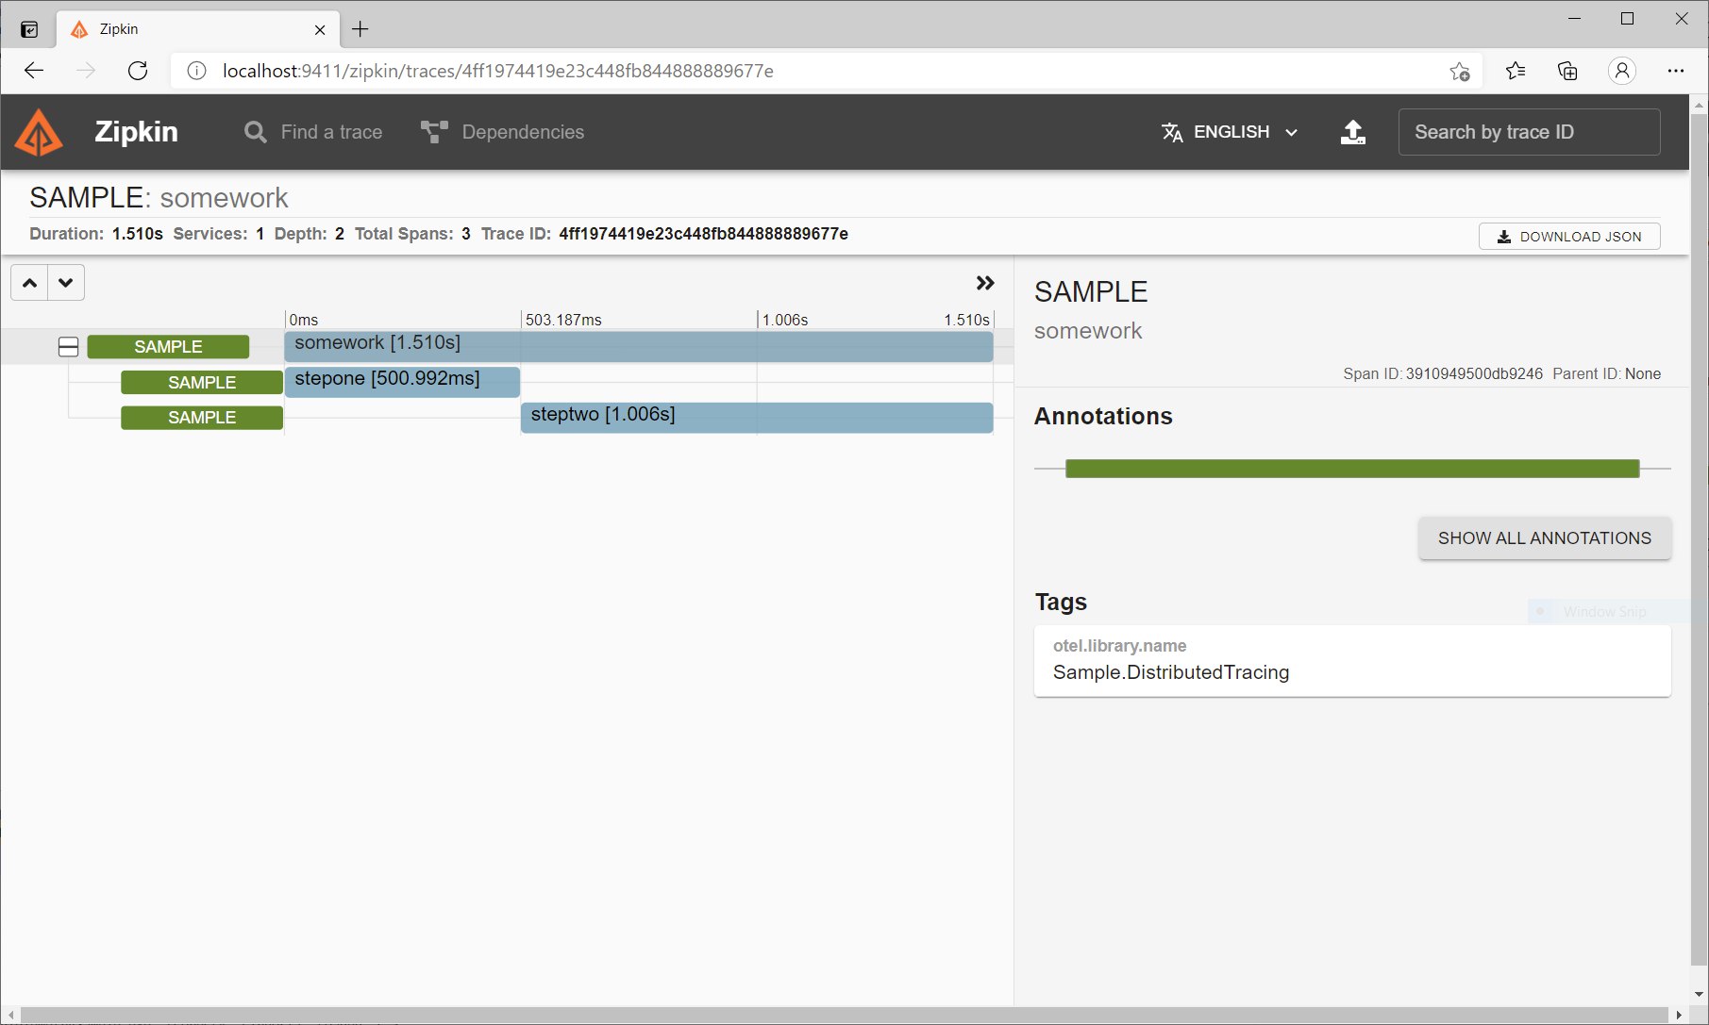Click SHOW ALL ANNOTATIONS button

(x=1545, y=537)
